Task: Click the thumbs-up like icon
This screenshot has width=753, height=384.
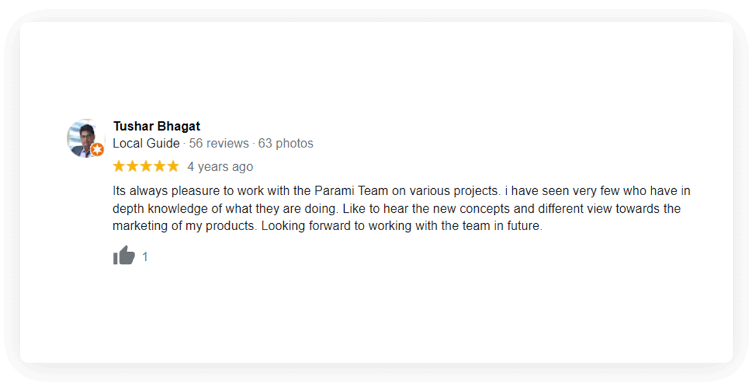Action: coord(124,256)
